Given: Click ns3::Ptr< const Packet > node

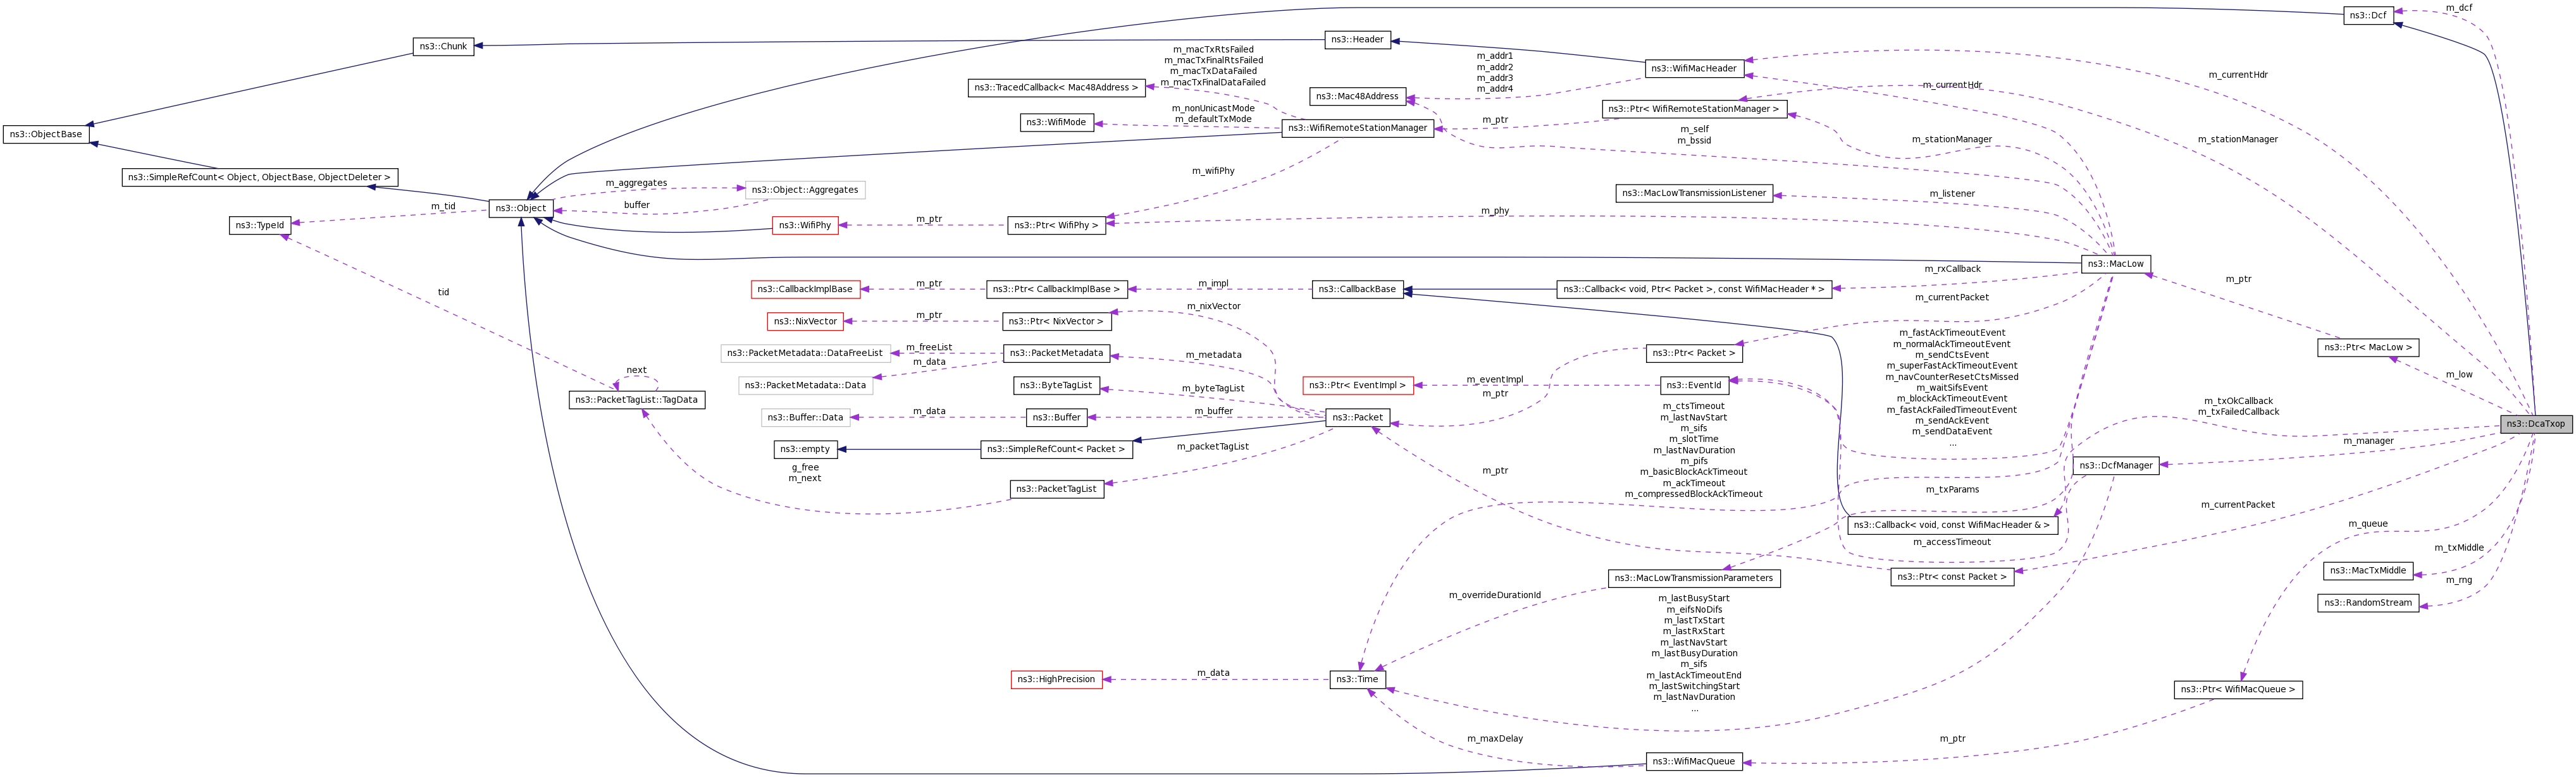Looking at the screenshot, I should (1952, 577).
